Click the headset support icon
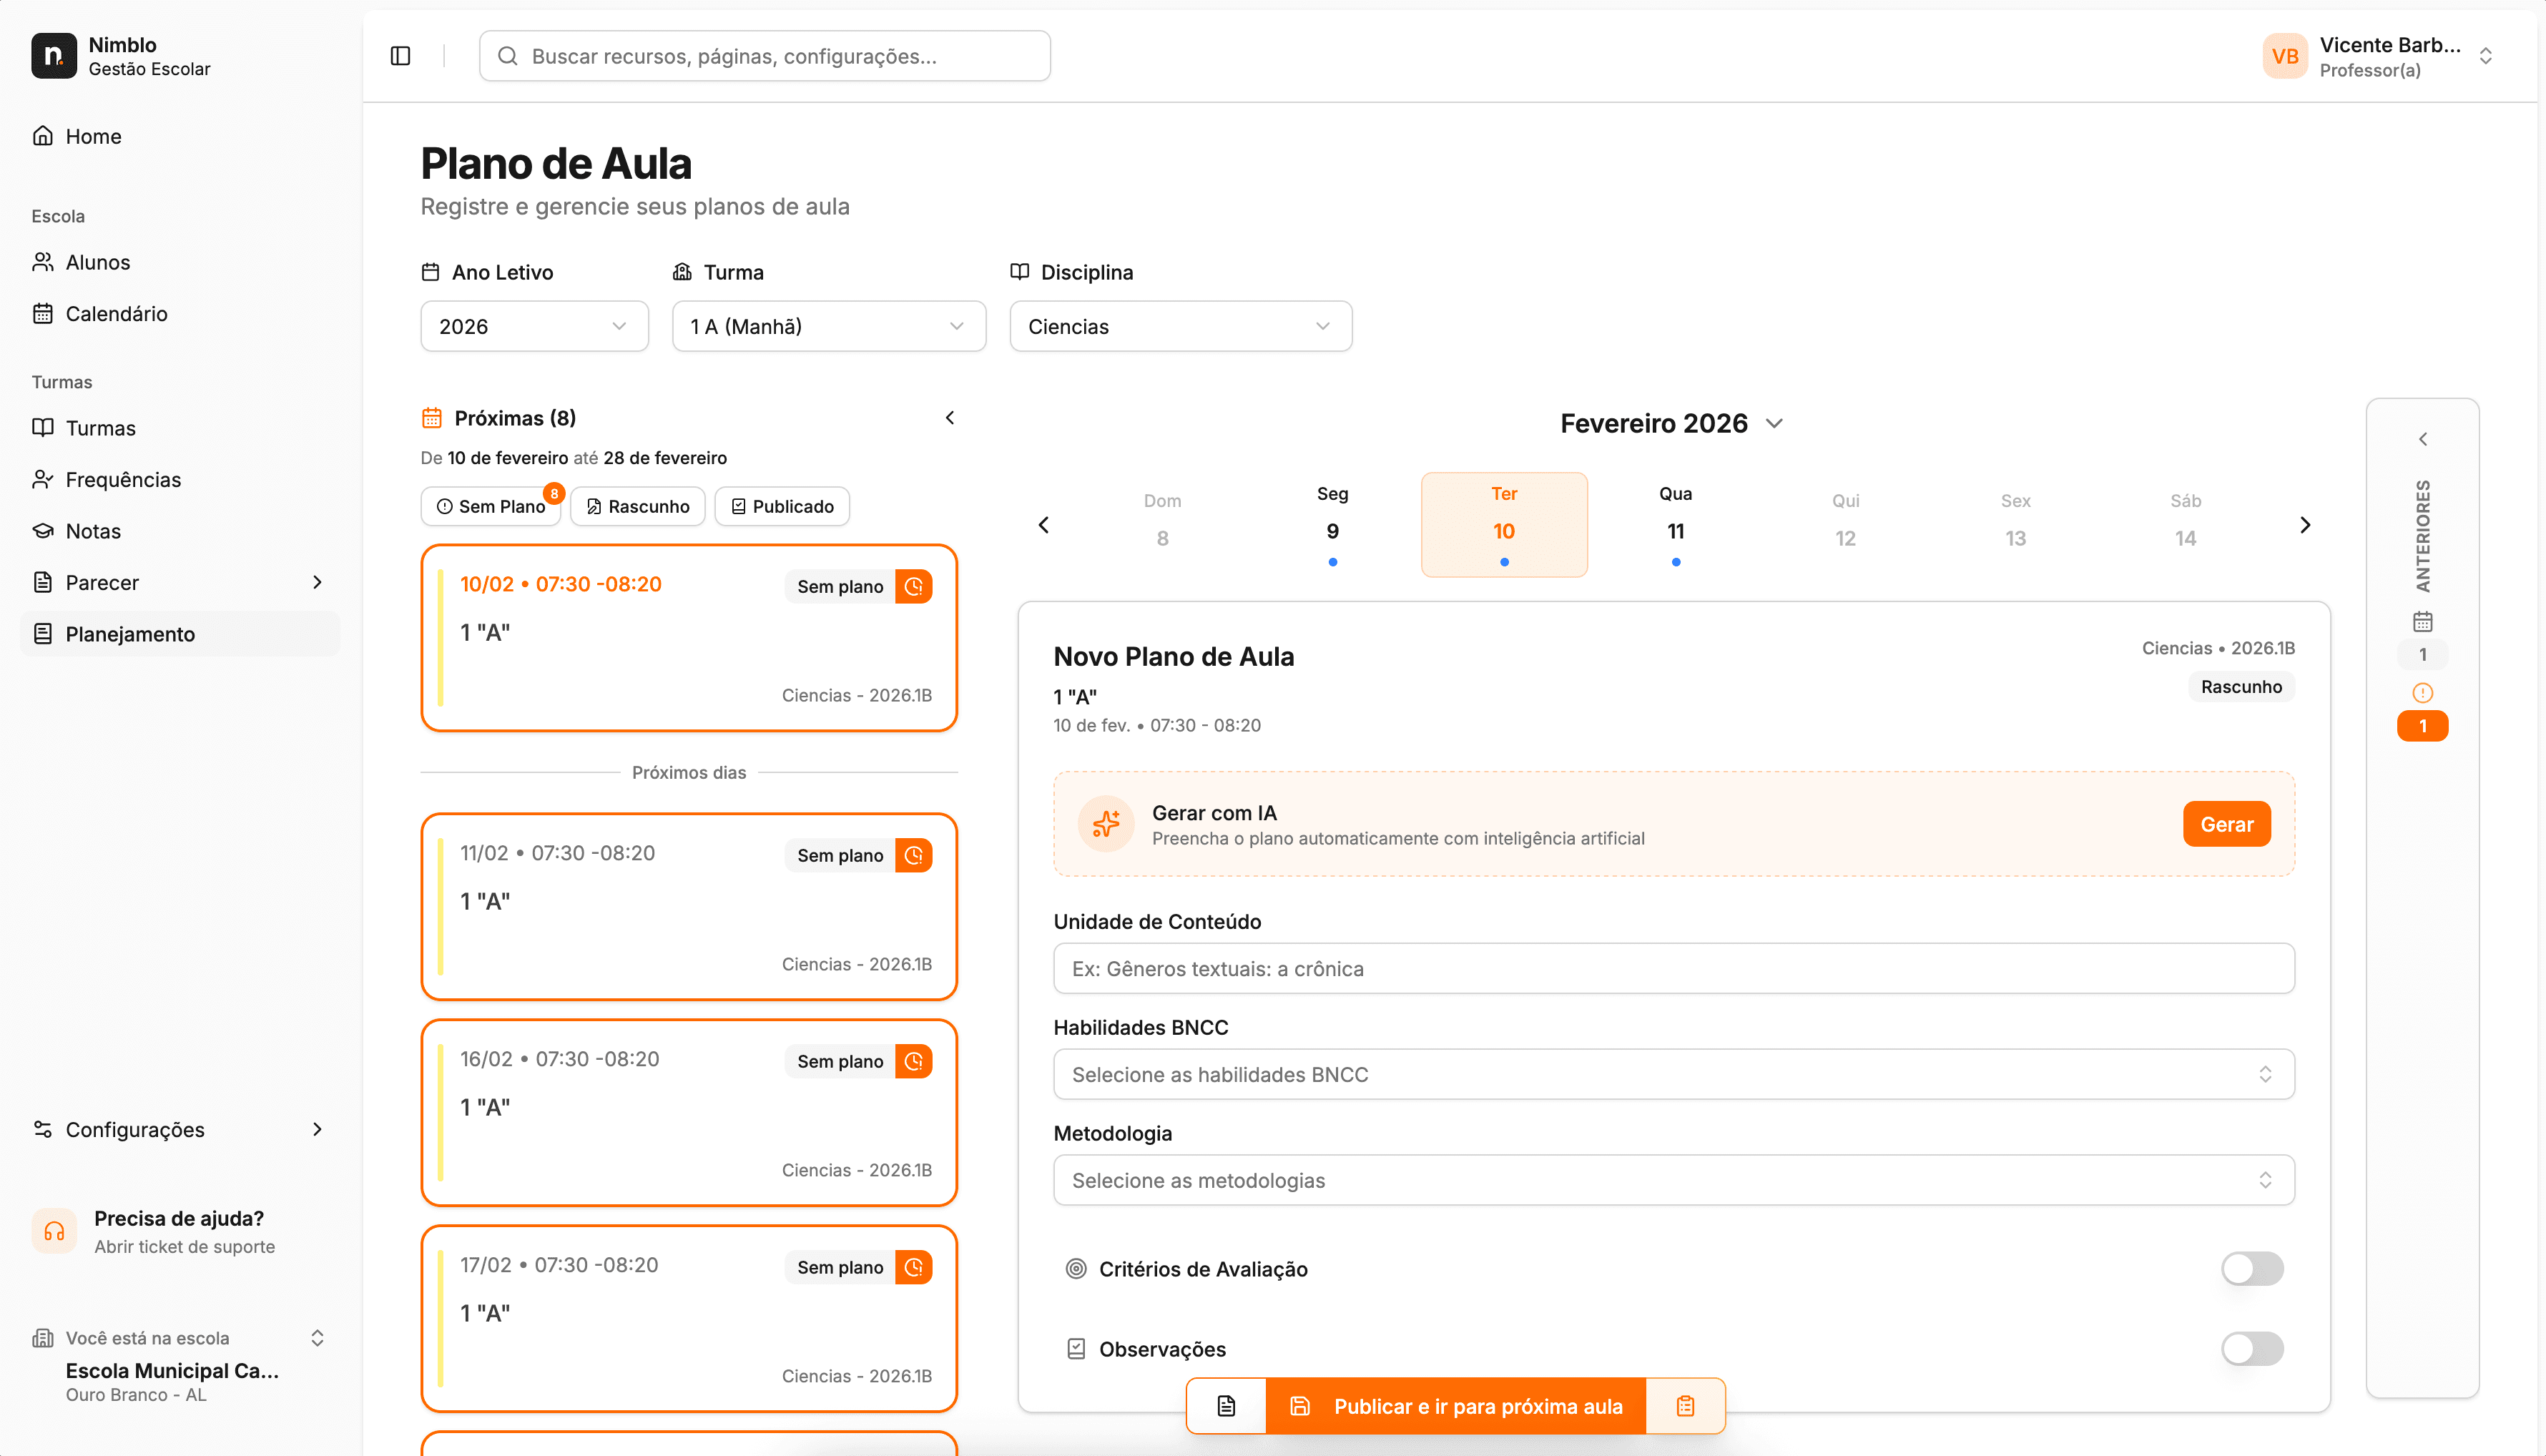Screen dimensions: 2546x1456 click(x=54, y=1231)
